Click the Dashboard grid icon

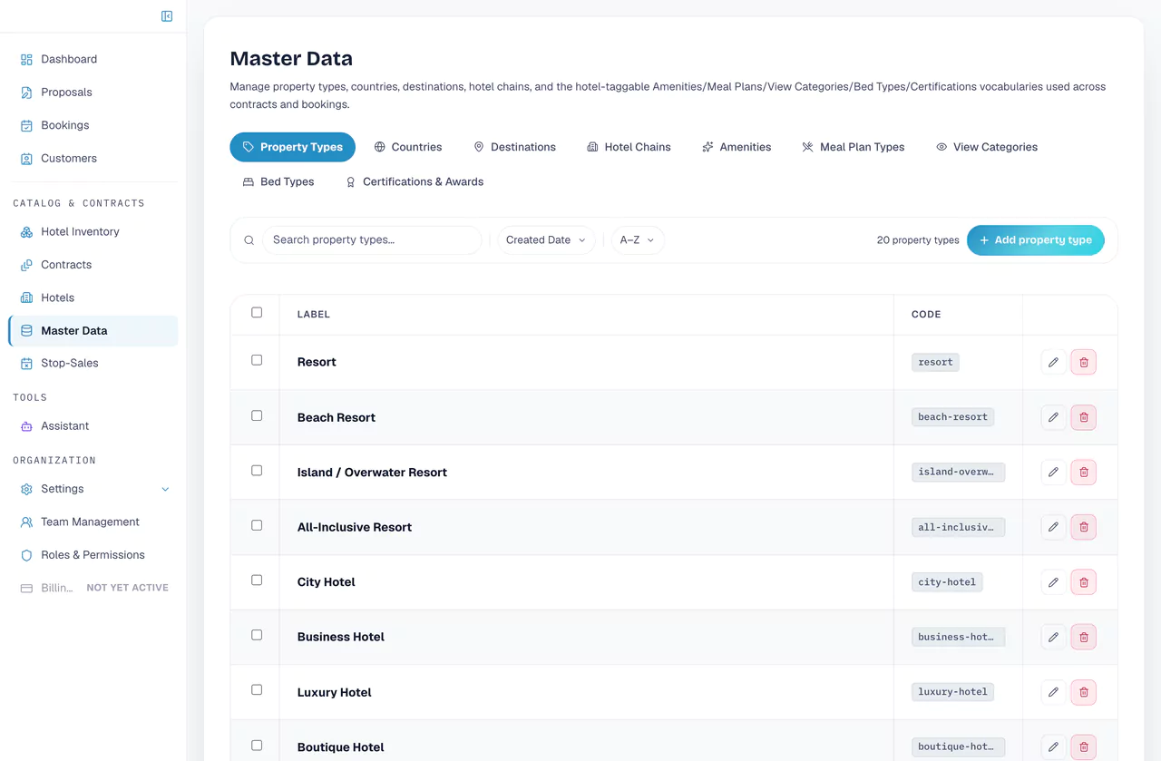pos(26,60)
